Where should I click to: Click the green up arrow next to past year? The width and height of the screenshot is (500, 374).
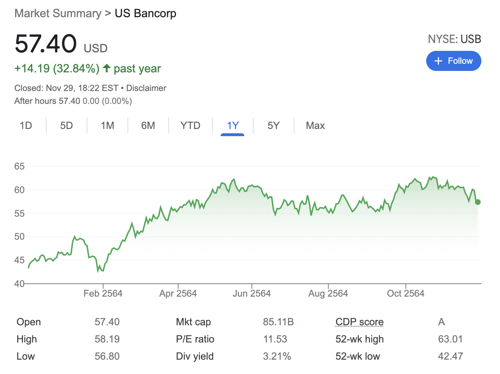pos(106,68)
